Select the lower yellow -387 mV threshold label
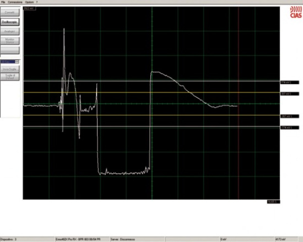The width and height of the screenshot is (303, 242). 289,116
